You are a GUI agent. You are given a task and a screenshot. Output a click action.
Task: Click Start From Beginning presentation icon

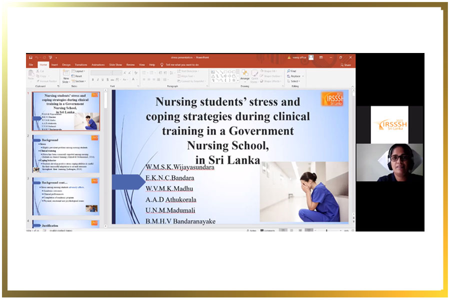click(x=50, y=57)
